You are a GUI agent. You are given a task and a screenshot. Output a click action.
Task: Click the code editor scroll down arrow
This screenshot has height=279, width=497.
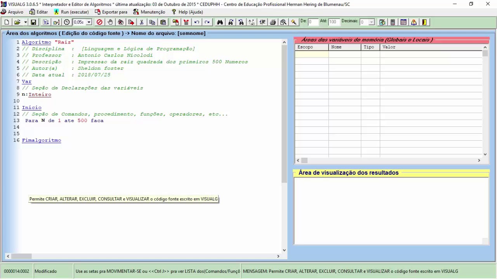pos(284,250)
